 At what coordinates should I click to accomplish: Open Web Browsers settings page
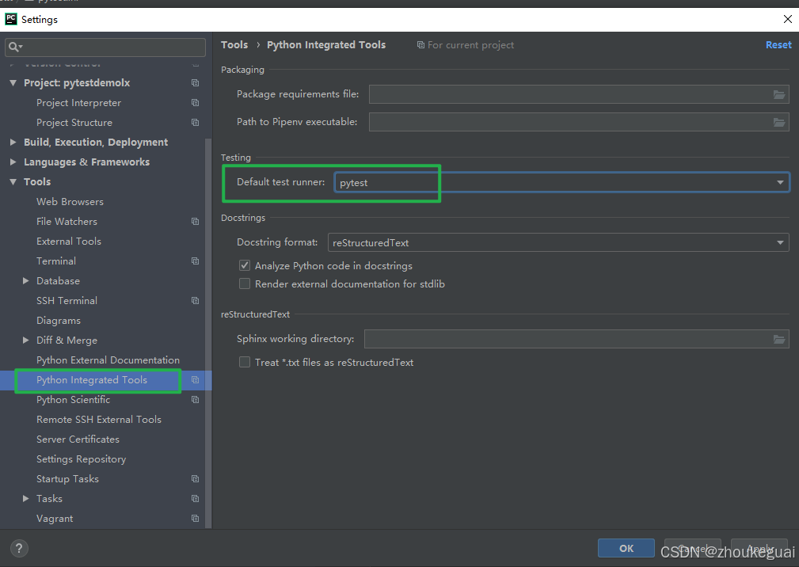pos(70,202)
